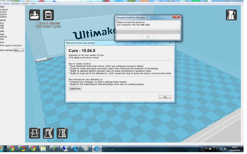Click the "Cura - 15.04.5" heading

click(82, 51)
